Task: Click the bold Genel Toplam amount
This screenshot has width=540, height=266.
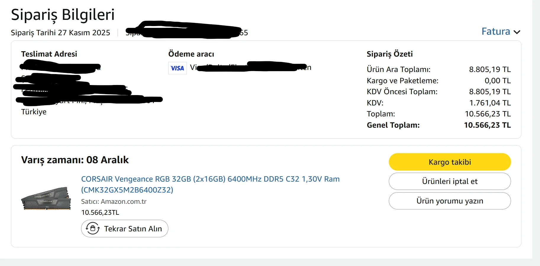Action: 487,125
